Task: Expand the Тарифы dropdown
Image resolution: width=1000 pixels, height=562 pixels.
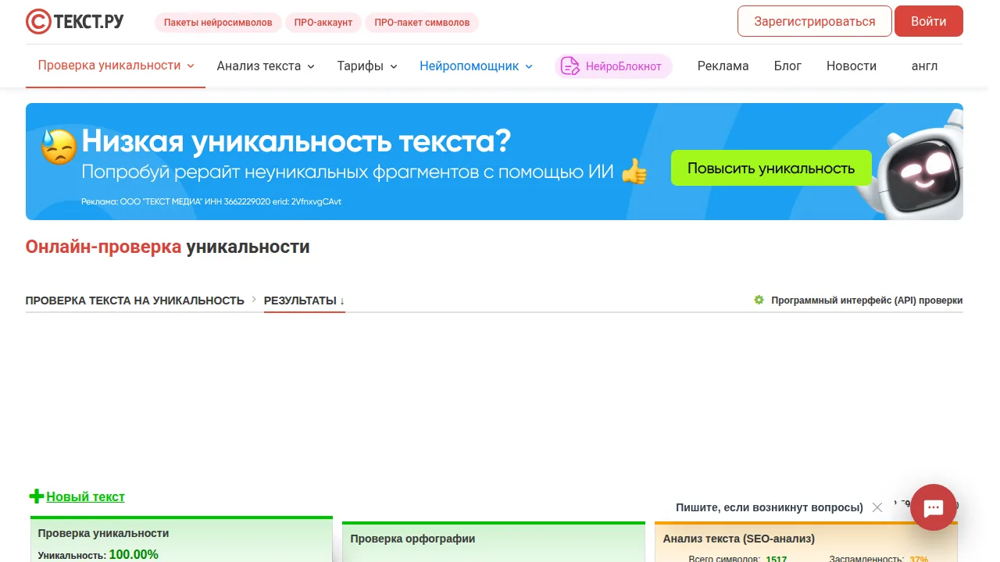Action: pyautogui.click(x=367, y=66)
